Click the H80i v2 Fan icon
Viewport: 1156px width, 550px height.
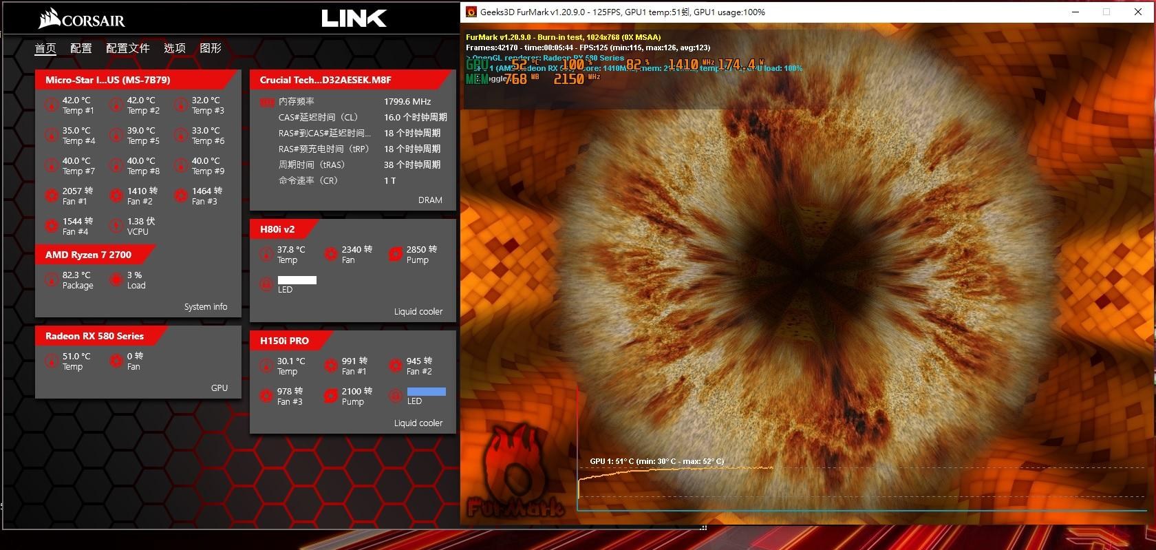[x=330, y=255]
